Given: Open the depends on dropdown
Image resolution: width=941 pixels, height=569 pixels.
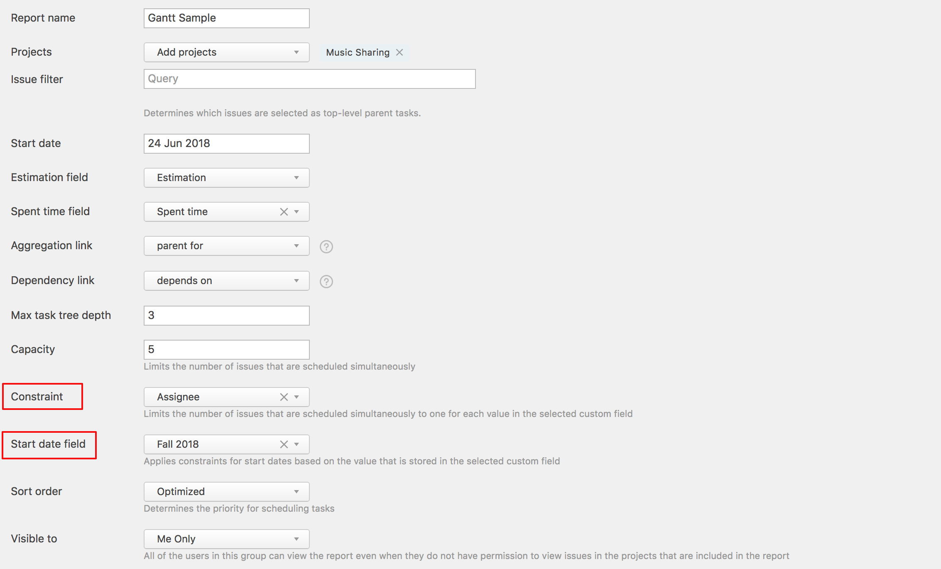Looking at the screenshot, I should click(226, 281).
